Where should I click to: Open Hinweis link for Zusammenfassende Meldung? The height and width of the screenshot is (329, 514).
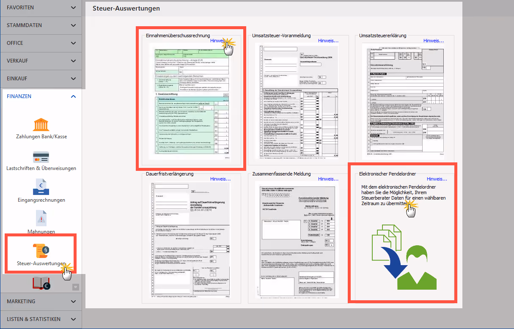[x=329, y=179]
